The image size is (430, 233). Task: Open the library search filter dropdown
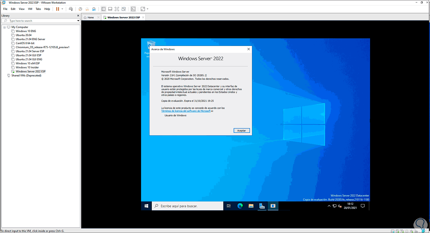[78, 21]
